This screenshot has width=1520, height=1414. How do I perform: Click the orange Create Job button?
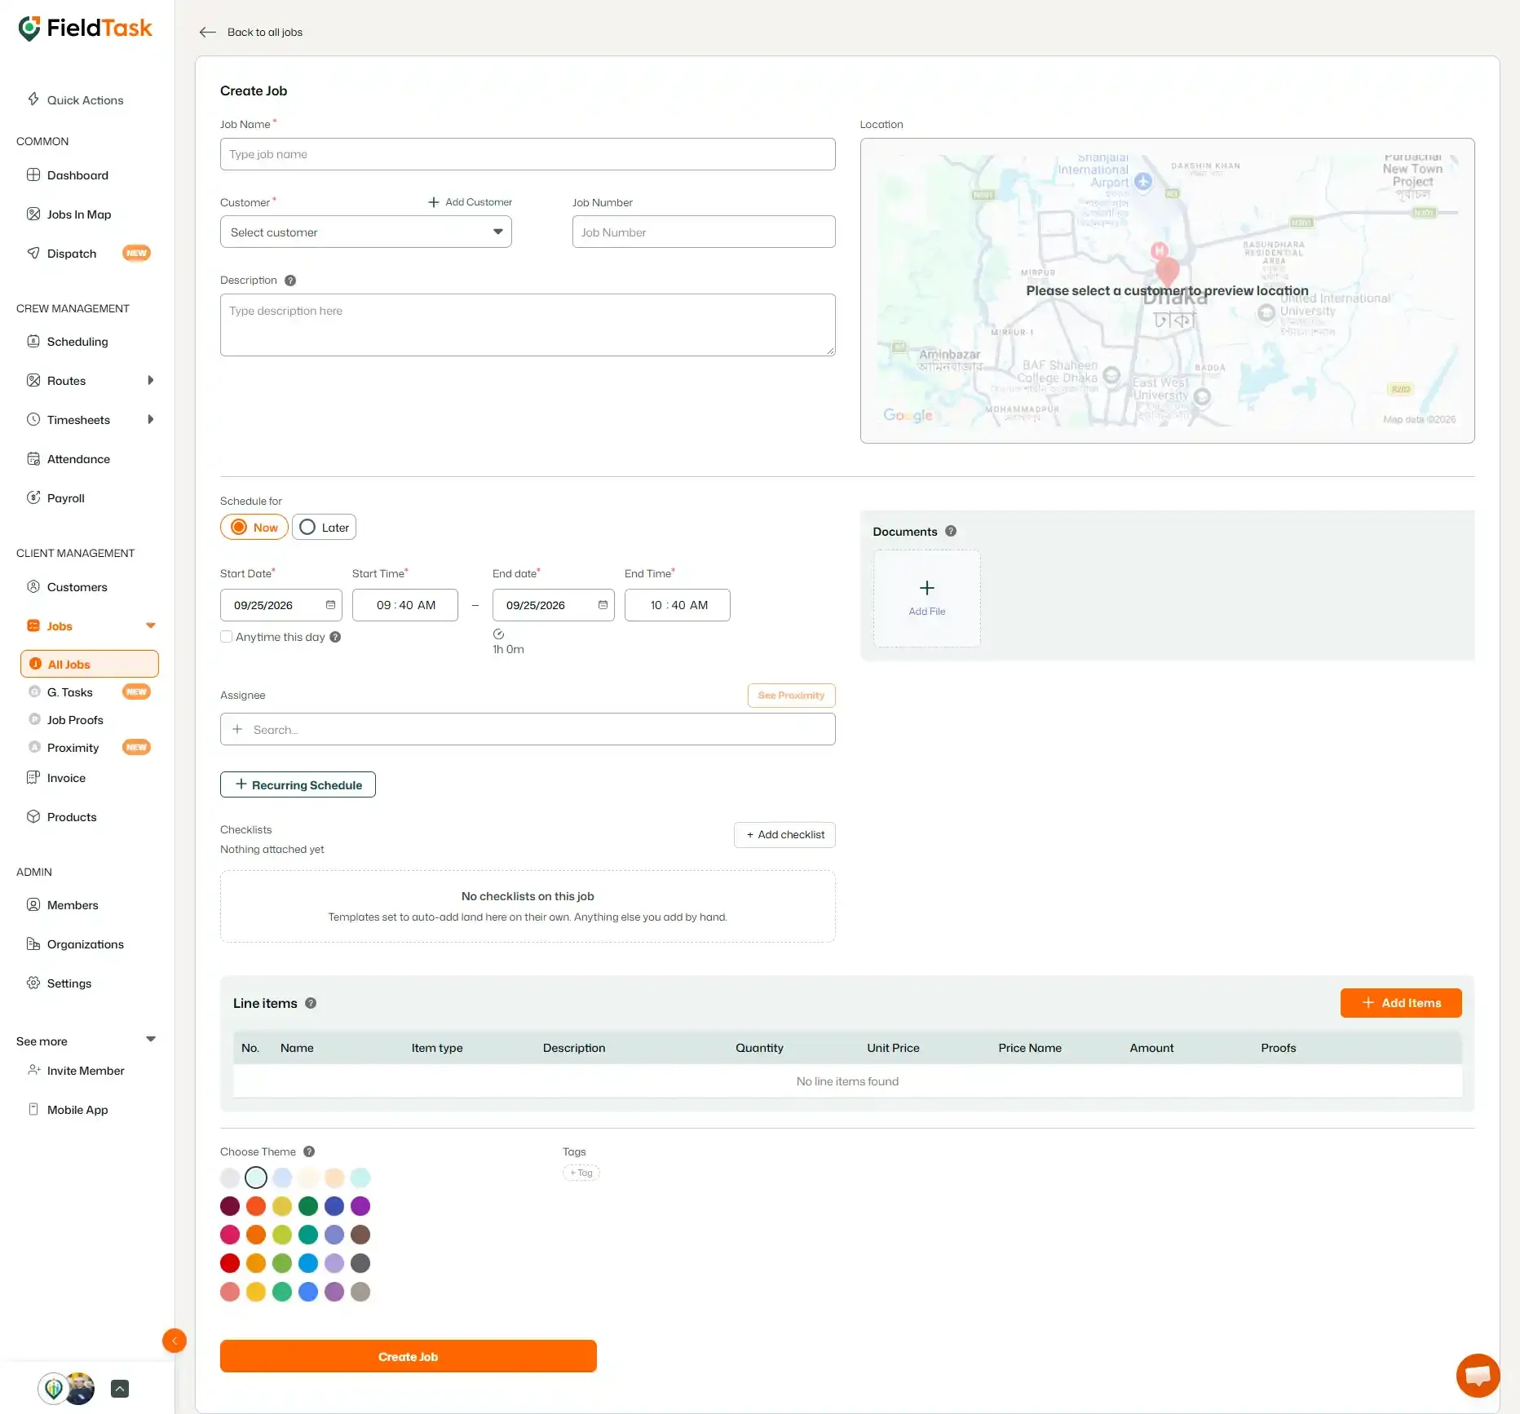(409, 1356)
